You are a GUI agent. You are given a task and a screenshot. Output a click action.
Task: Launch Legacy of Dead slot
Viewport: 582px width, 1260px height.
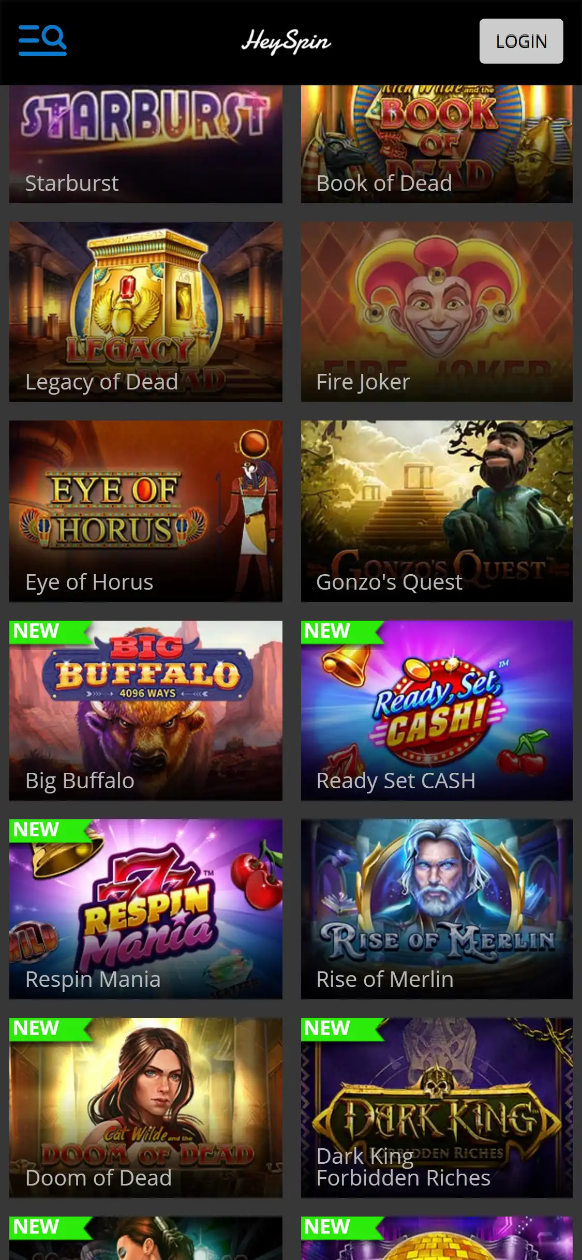click(146, 312)
